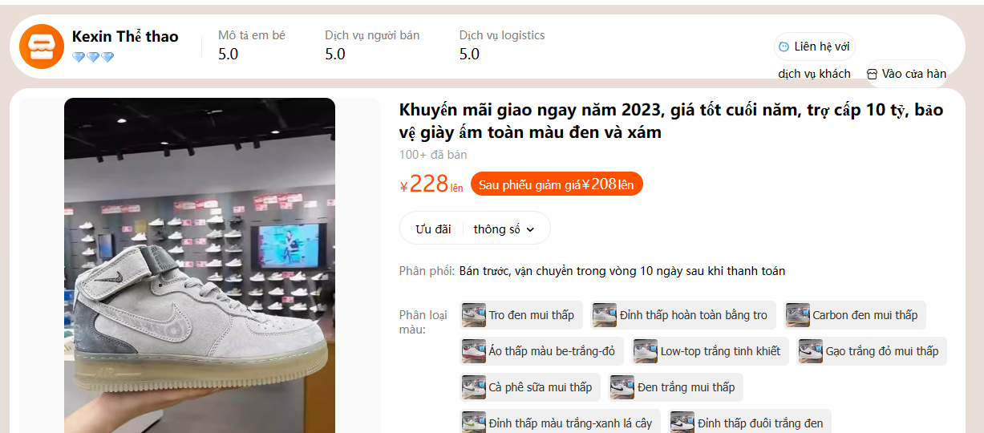Select color Áo thấp màu be-trắng-đỏ
984x433 pixels.
pos(541,351)
